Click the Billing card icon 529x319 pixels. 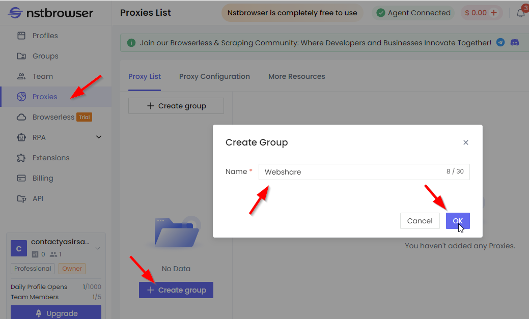tap(21, 178)
